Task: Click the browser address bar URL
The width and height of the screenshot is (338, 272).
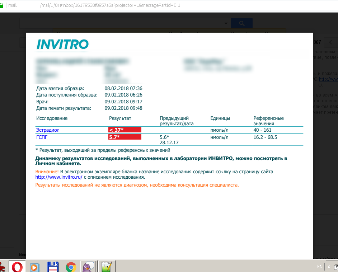Action: [93, 6]
